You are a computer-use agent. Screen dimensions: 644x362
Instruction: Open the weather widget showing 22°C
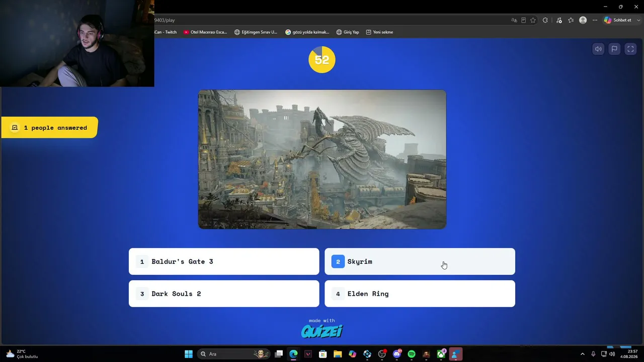click(22, 354)
